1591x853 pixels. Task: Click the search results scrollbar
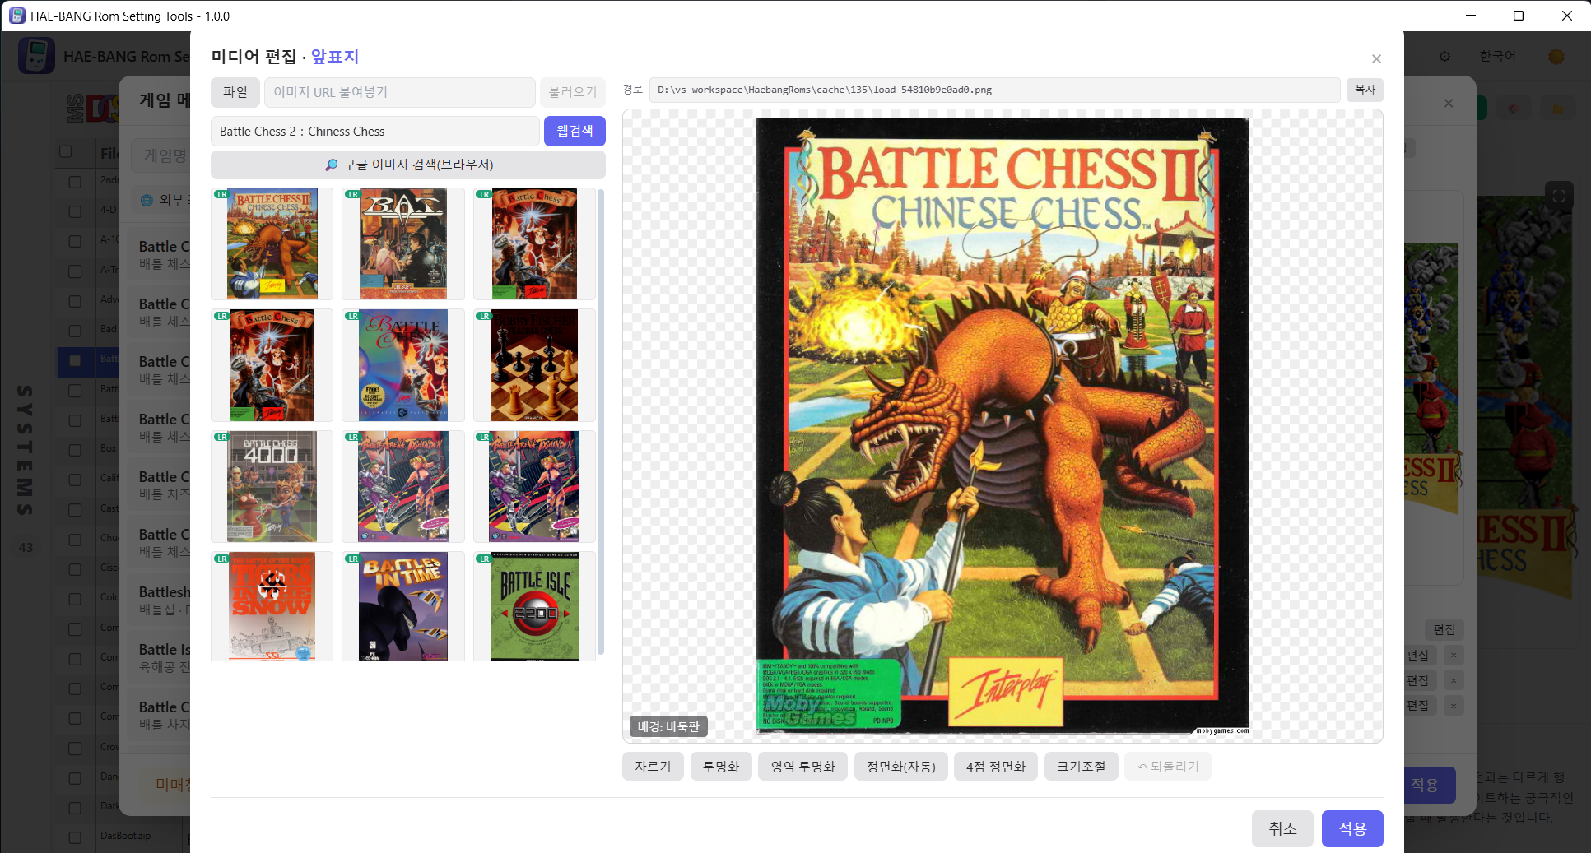601,421
